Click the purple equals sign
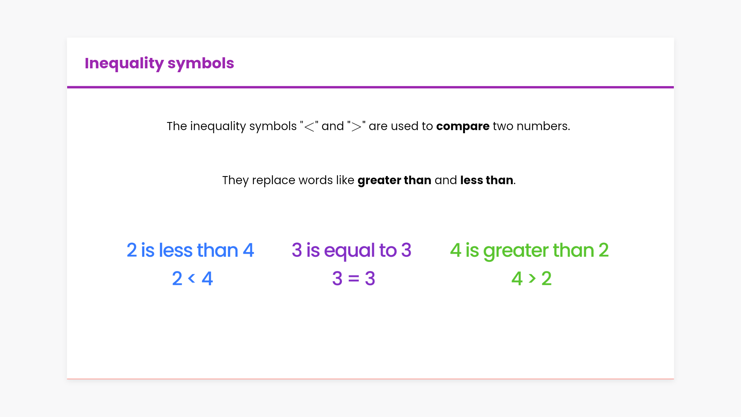Image resolution: width=741 pixels, height=417 pixels. point(354,278)
